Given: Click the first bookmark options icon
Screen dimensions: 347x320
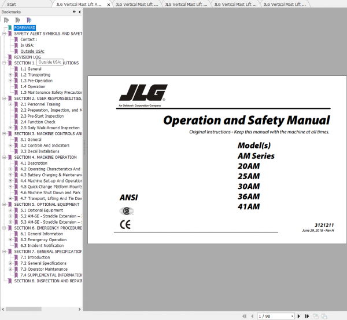Looking at the screenshot, I should point(6,20).
